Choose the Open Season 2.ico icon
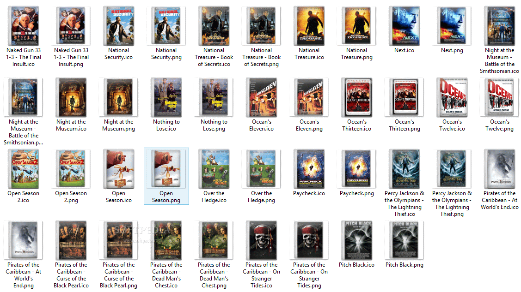Viewport: 521px width, 292px height. pyautogui.click(x=23, y=169)
